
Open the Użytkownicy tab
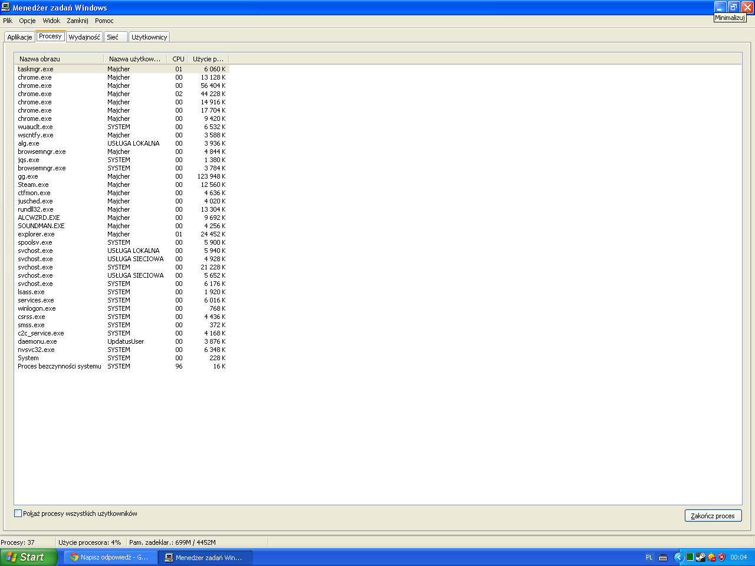pyautogui.click(x=149, y=37)
